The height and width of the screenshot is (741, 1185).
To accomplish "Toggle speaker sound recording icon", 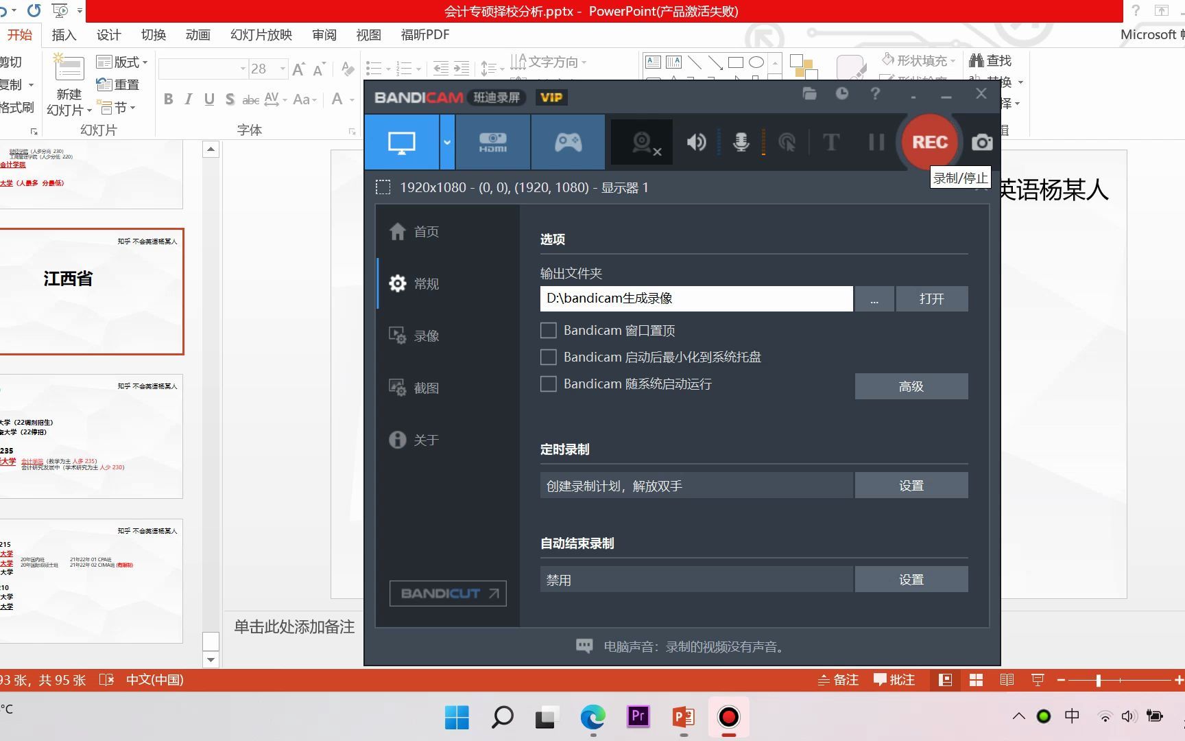I will click(x=696, y=142).
